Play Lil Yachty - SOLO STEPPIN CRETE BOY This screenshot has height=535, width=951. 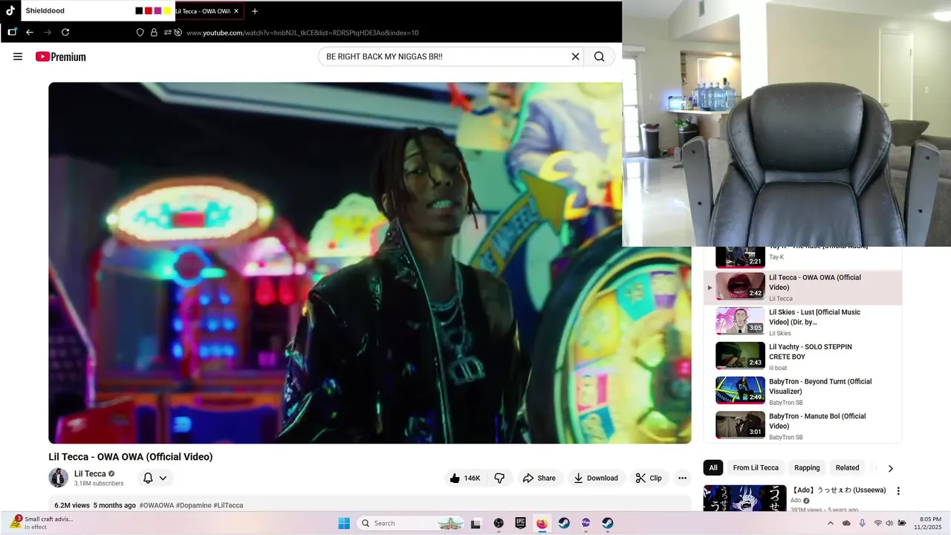tap(802, 357)
